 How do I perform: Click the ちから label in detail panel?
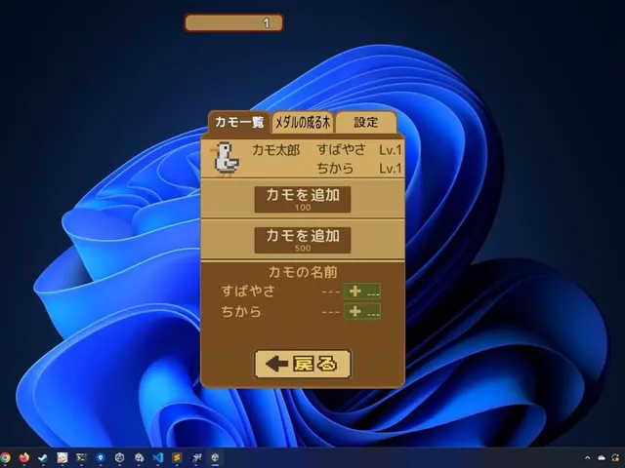tap(241, 311)
